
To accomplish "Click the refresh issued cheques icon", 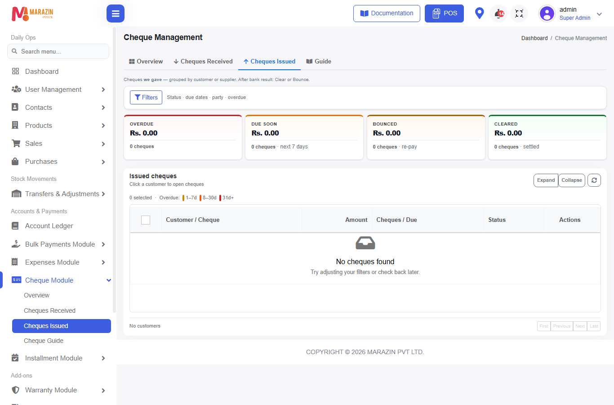I will click(594, 180).
